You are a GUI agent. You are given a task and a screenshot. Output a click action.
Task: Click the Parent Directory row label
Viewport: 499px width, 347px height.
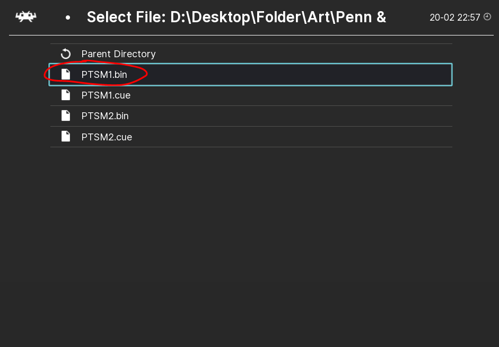[118, 54]
